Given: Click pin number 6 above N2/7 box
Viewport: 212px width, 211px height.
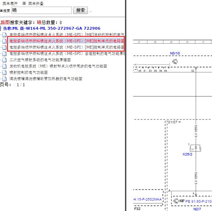Looking at the screenshot, I should point(193,193).
